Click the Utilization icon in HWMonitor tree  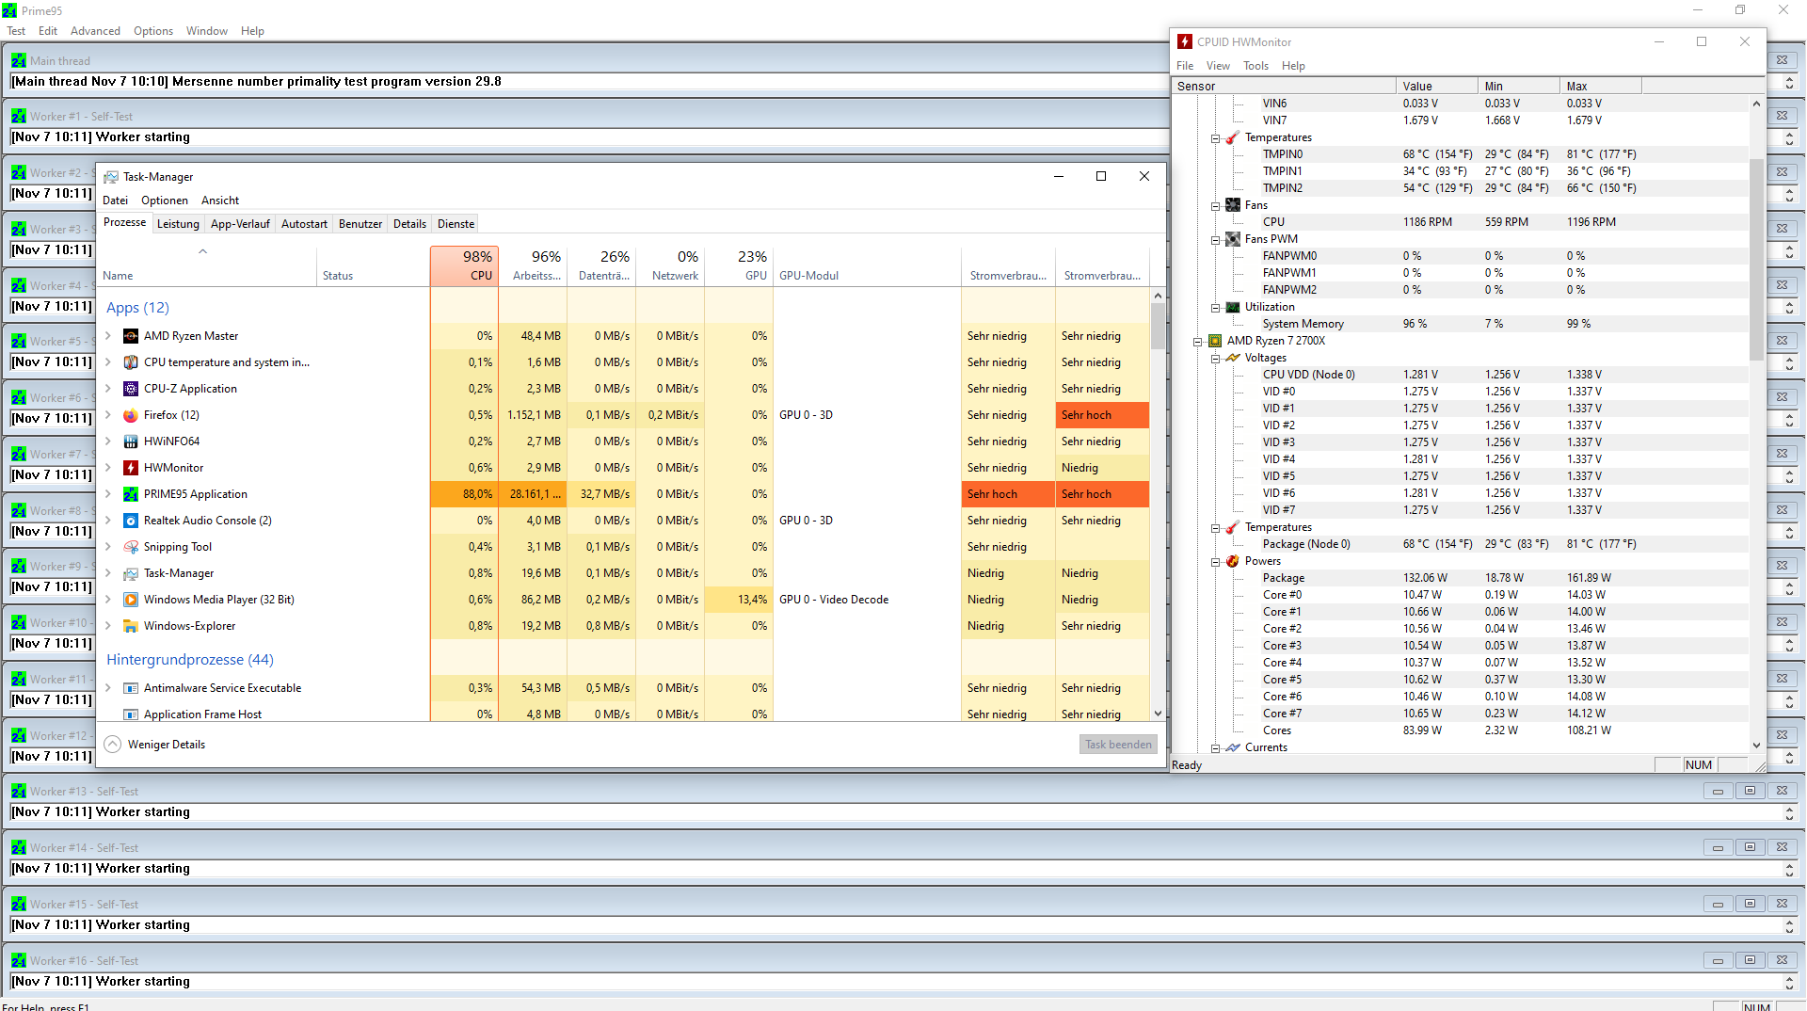pyautogui.click(x=1233, y=307)
